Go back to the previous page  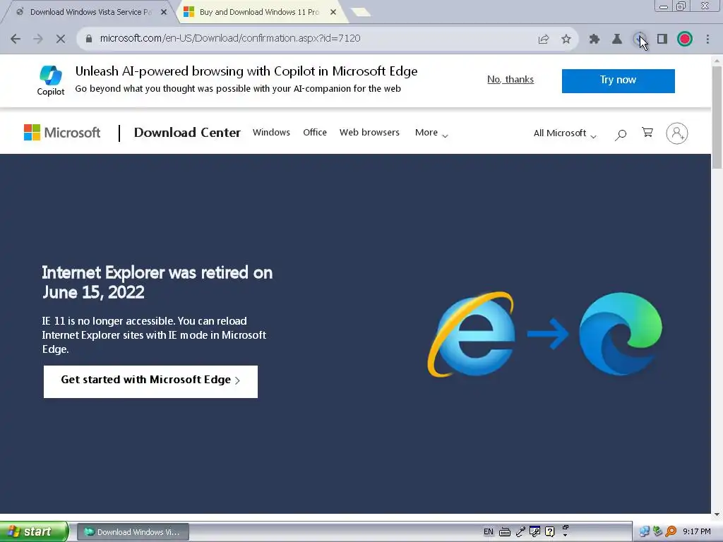click(x=16, y=39)
